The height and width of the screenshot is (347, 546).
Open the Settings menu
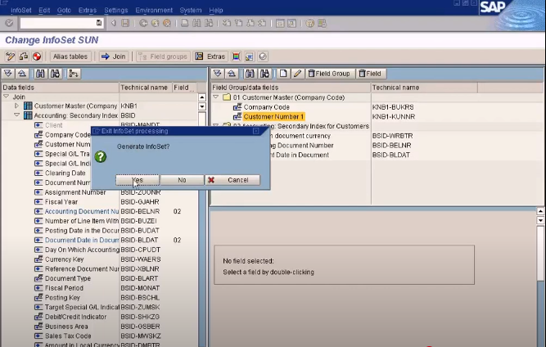(116, 10)
